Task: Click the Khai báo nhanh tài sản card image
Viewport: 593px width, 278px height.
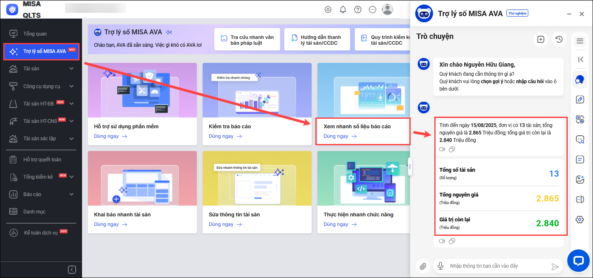Action: [x=142, y=178]
